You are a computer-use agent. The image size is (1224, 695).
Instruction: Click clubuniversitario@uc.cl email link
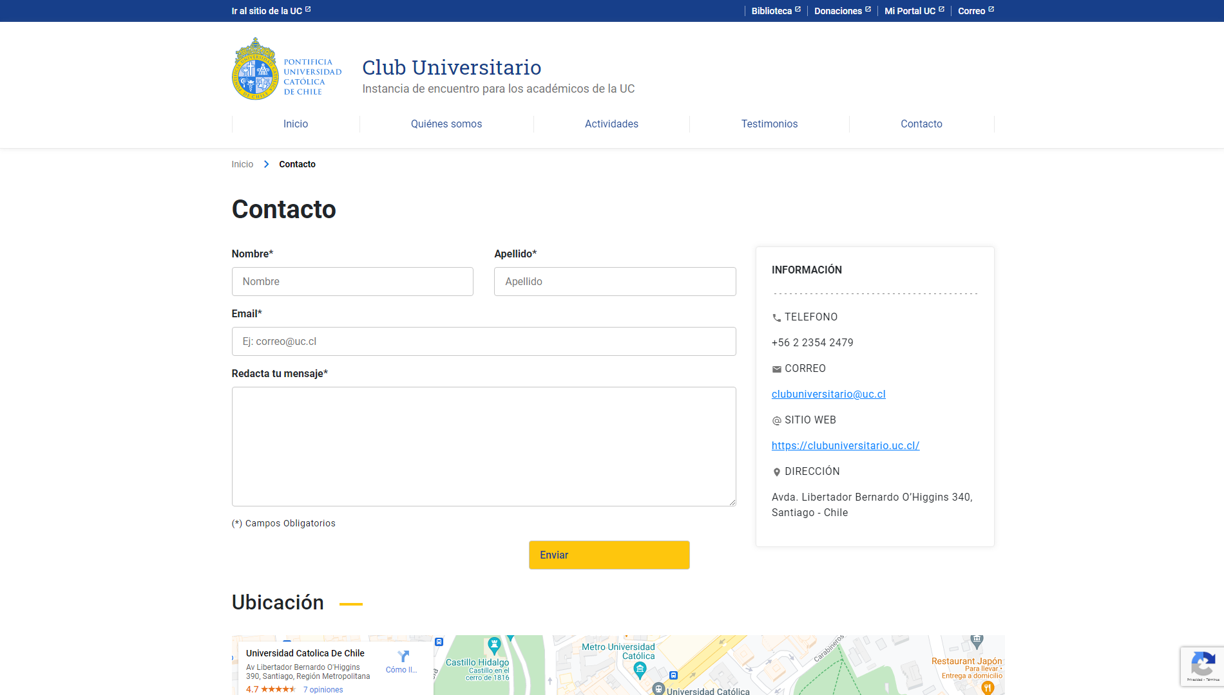(828, 394)
